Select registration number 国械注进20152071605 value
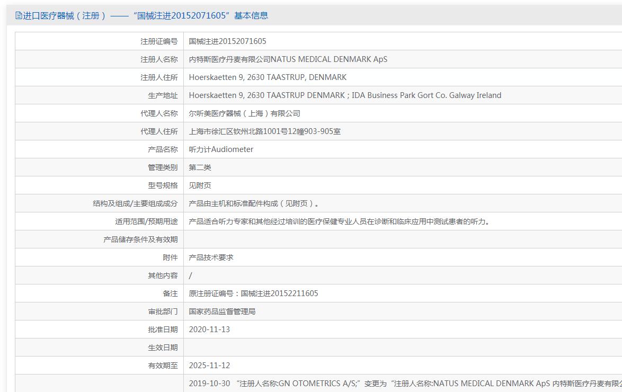 point(228,41)
